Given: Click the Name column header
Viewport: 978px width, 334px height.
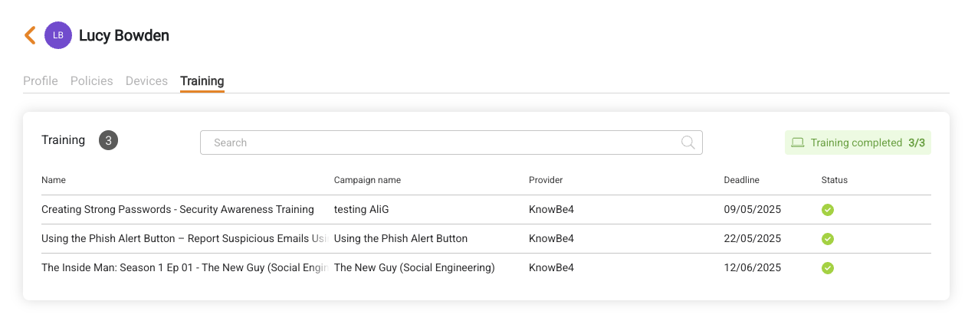Looking at the screenshot, I should 54,180.
